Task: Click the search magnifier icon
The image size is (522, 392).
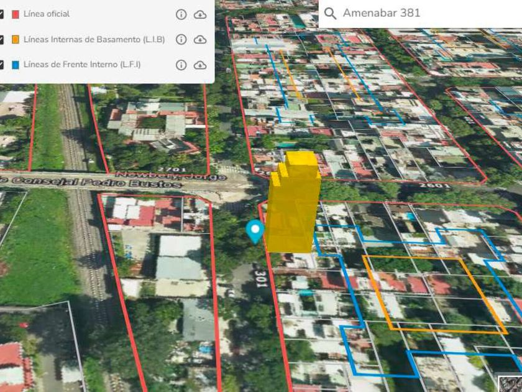Action: click(330, 13)
